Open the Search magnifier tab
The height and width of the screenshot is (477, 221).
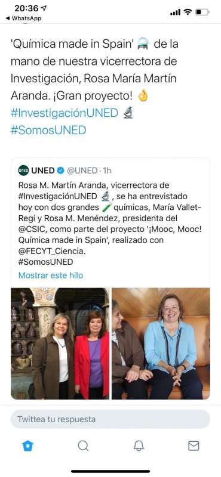pos(83,445)
